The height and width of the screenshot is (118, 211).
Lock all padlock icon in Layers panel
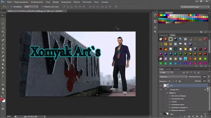180,81
